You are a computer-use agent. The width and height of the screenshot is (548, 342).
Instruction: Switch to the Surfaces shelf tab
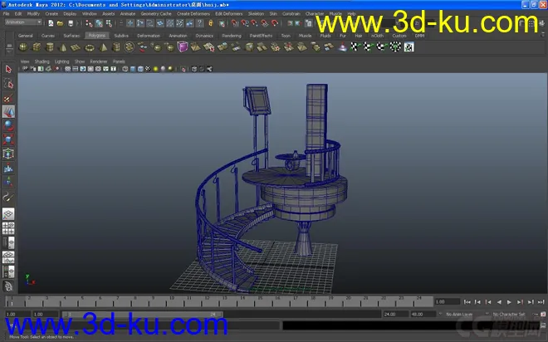[71, 37]
